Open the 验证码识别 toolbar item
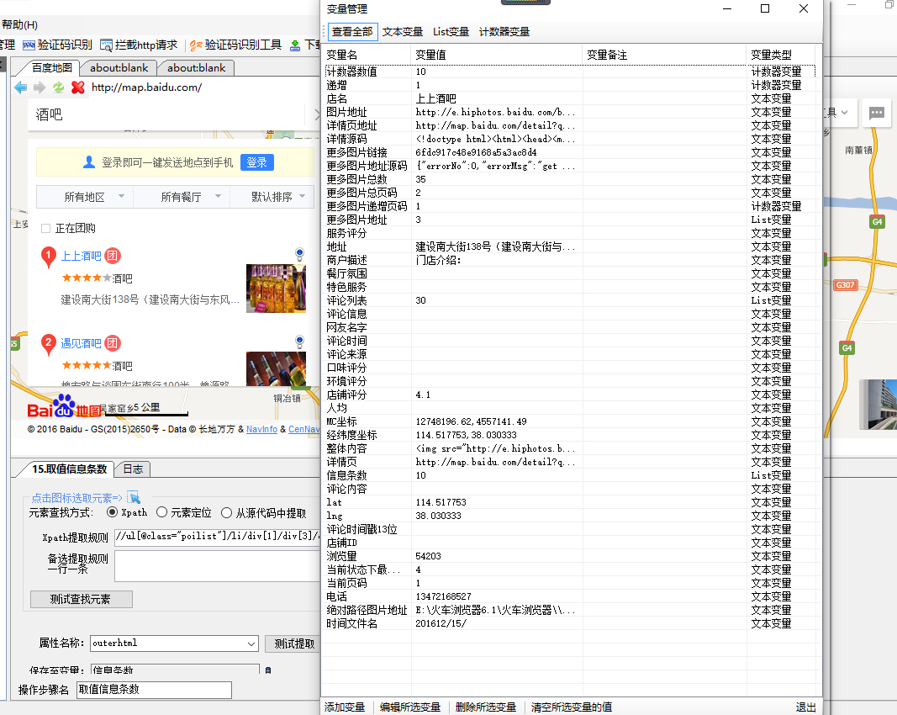Screen dimensions: 897x715 pyautogui.click(x=58, y=45)
